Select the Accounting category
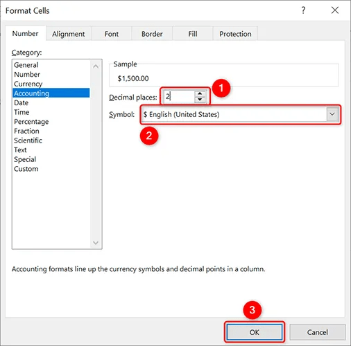 click(x=51, y=93)
